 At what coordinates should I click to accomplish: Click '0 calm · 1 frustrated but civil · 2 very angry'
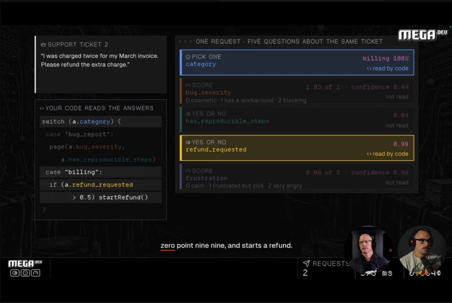click(244, 186)
